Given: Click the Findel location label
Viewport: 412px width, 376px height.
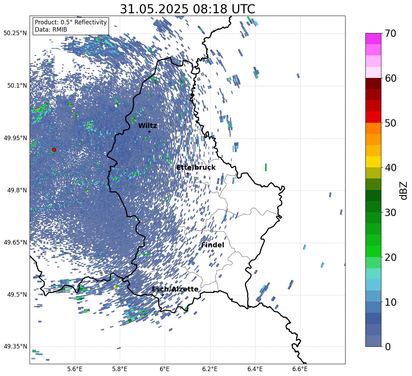Looking at the screenshot, I should coord(213,245).
